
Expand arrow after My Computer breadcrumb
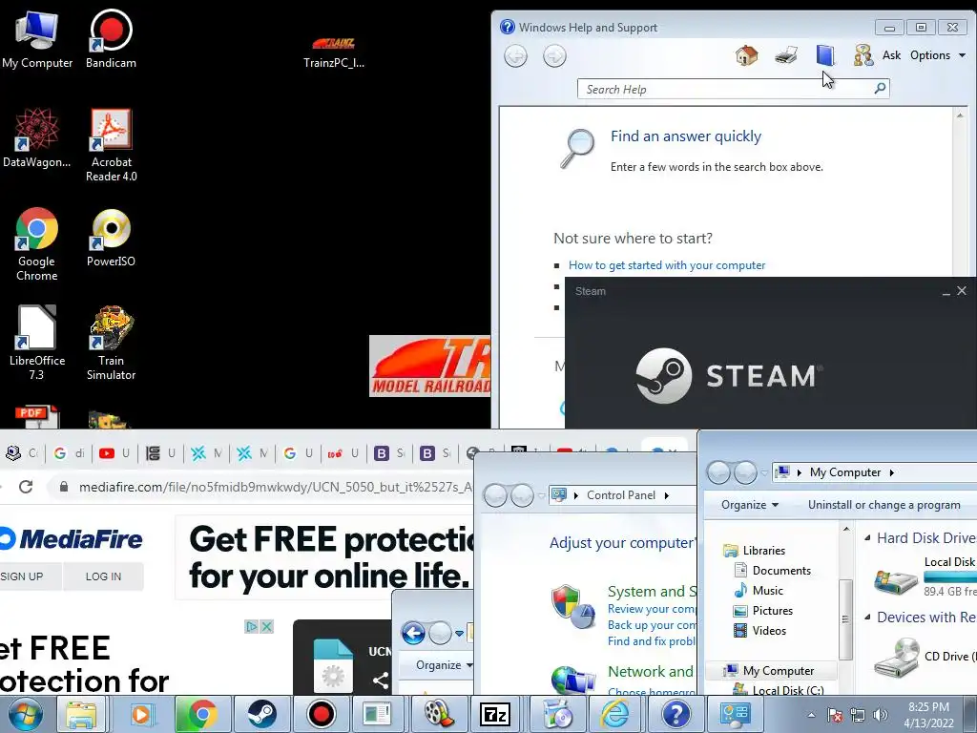click(892, 472)
